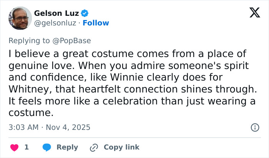Click the blue reply bubble icon

click(x=47, y=147)
